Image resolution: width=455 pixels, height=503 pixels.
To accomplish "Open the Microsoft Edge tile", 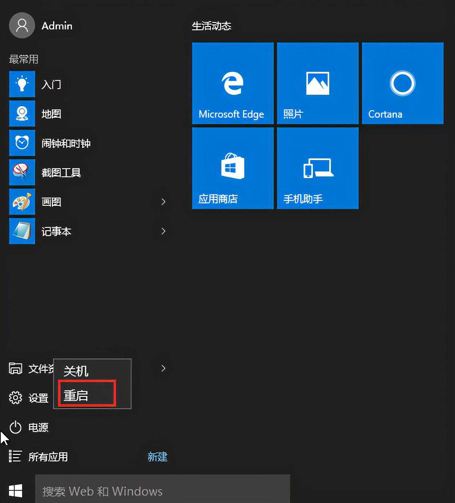I will (232, 83).
